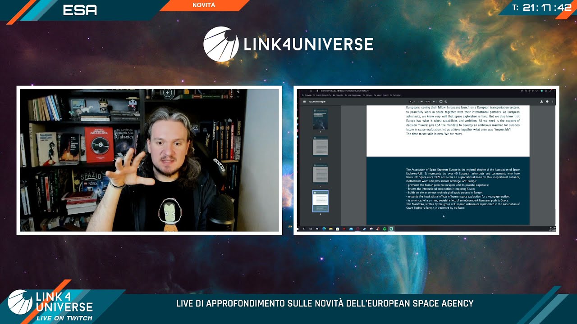This screenshot has height=324, width=577.
Task: Reload the browser page
Action: (311, 91)
